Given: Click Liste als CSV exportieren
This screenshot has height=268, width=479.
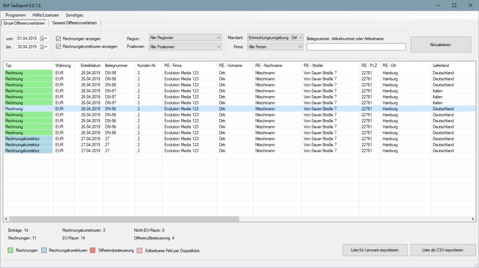Looking at the screenshot, I should tap(443, 250).
